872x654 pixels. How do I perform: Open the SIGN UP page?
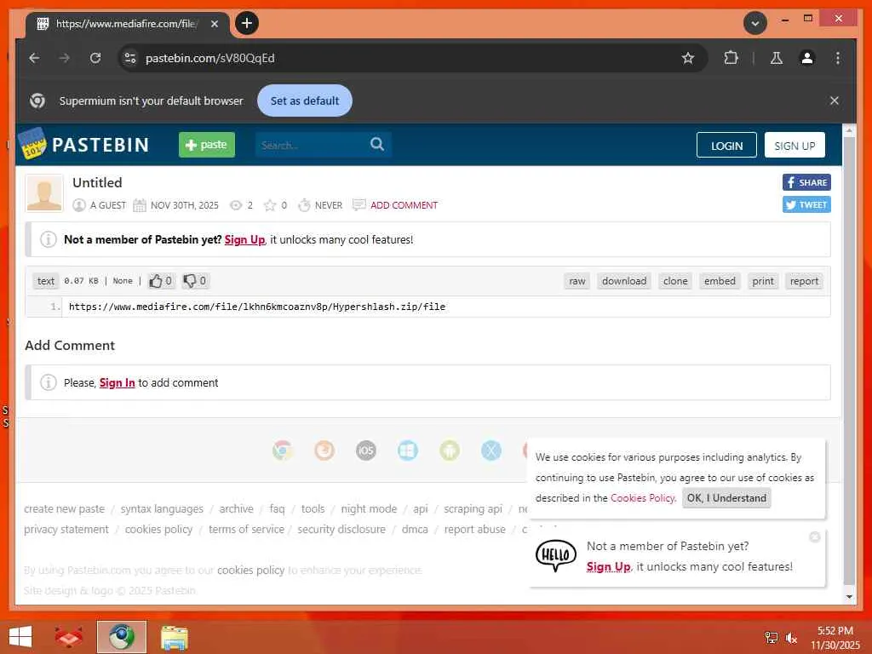click(x=795, y=145)
